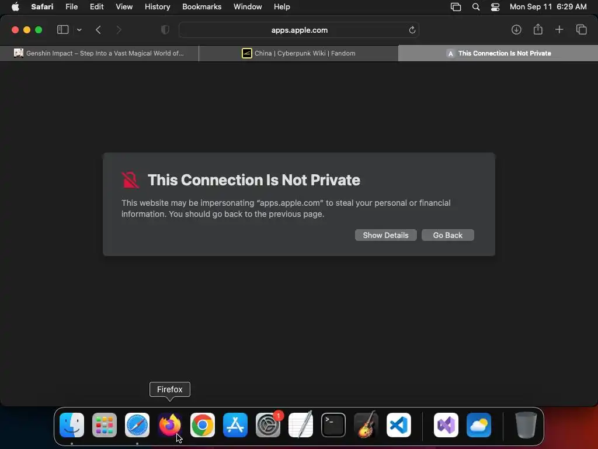Viewport: 598px width, 449px height.
Task: Open TextEdit from the Dock
Action: click(301, 425)
